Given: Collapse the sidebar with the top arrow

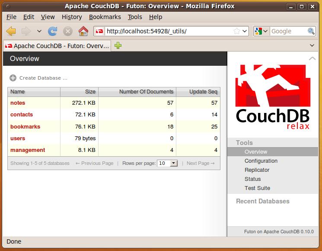Looking at the screenshot, I should tap(312, 58).
